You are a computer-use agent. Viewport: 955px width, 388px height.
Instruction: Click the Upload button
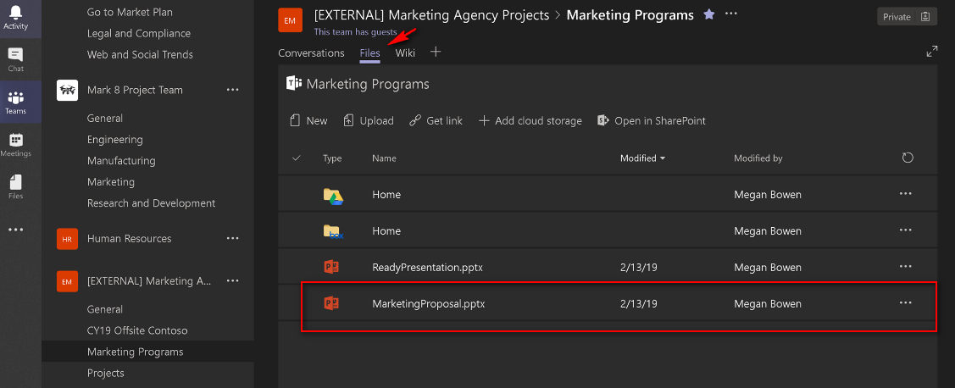[369, 120]
